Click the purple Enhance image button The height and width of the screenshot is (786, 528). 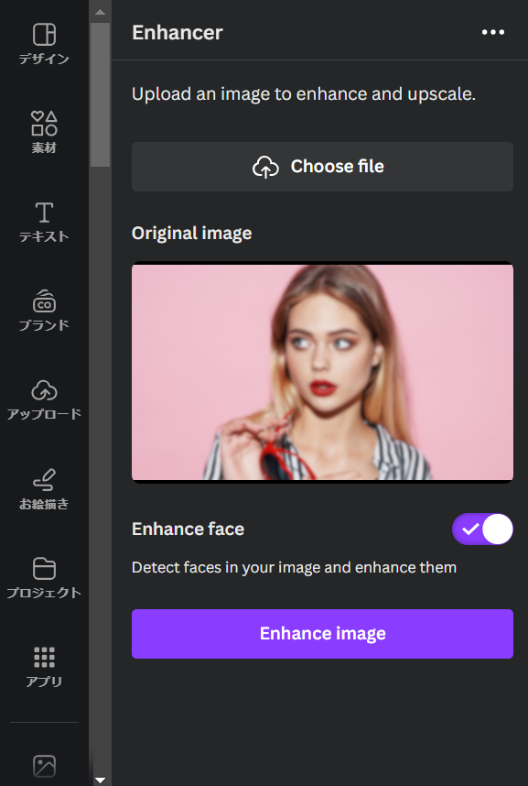322,634
